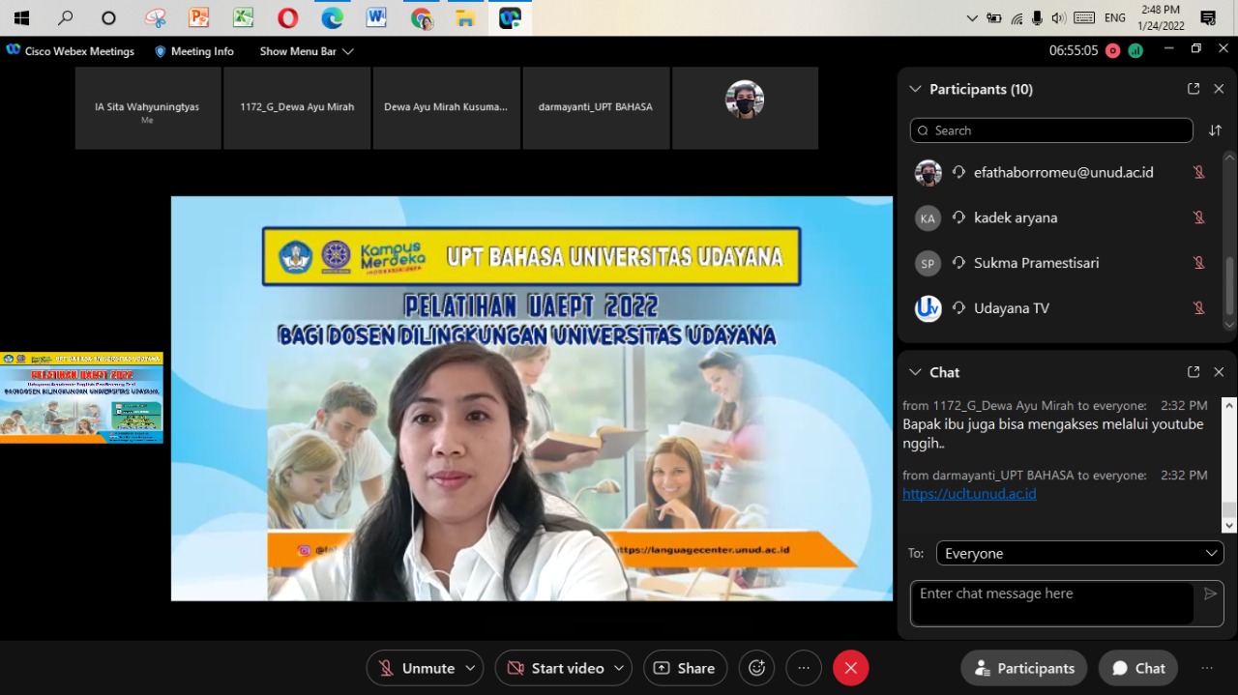This screenshot has width=1238, height=695.
Task: Click efathaborromeu profile photo in participant list
Action: click(x=928, y=173)
